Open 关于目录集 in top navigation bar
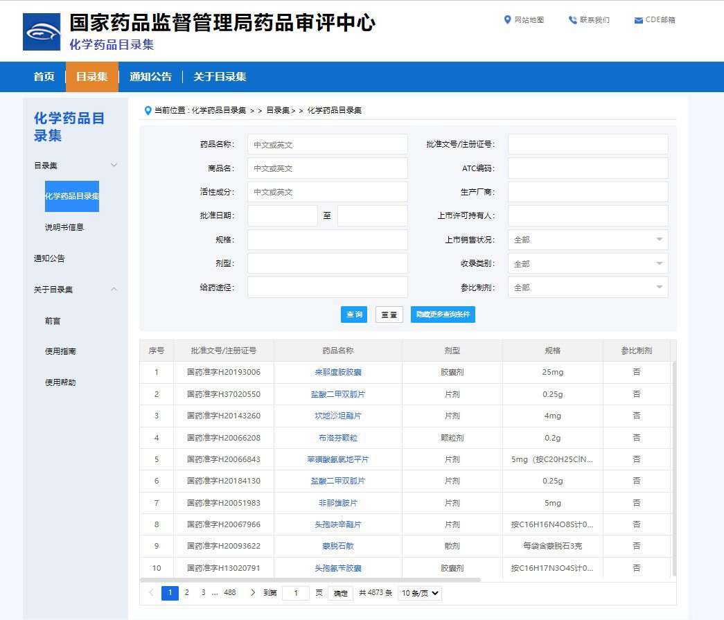The image size is (724, 620). coord(220,77)
